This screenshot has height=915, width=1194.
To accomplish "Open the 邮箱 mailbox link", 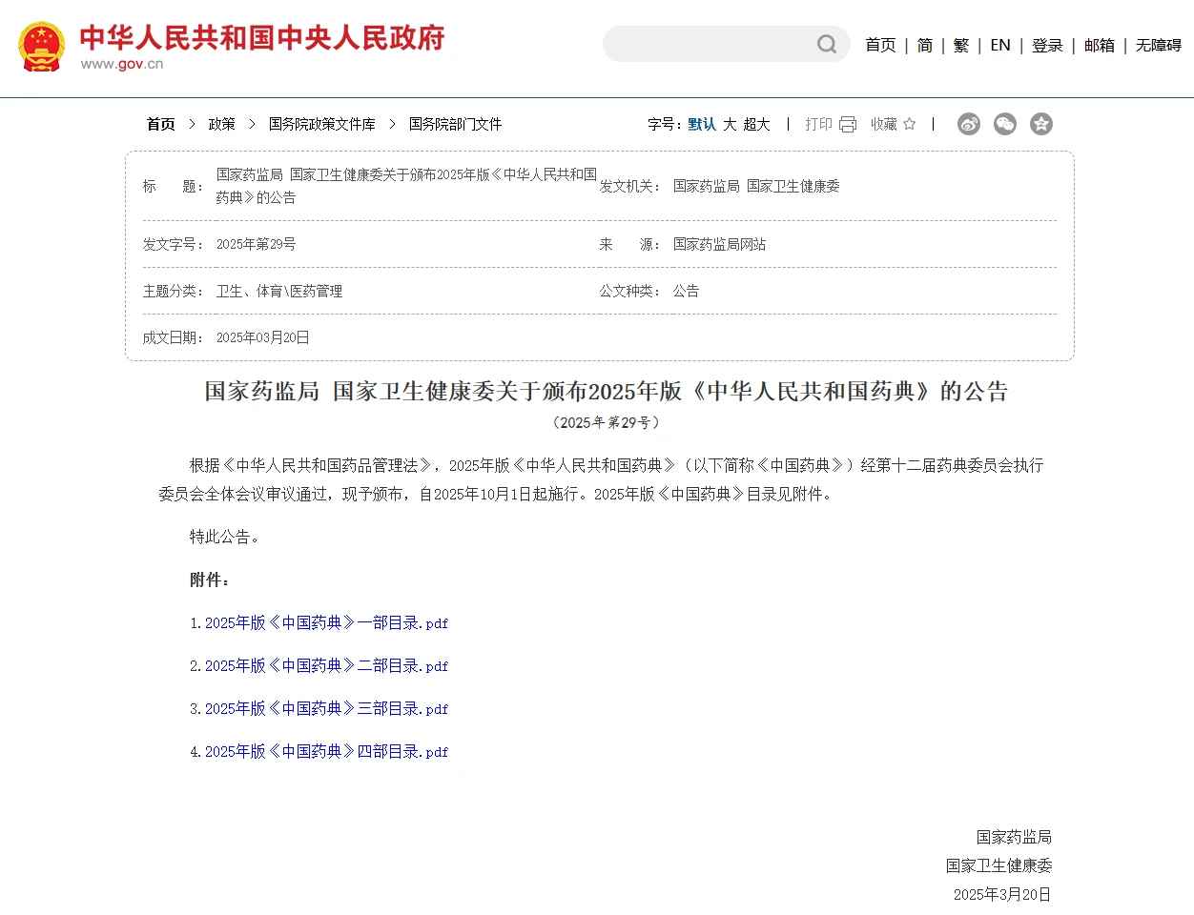I will (1100, 45).
